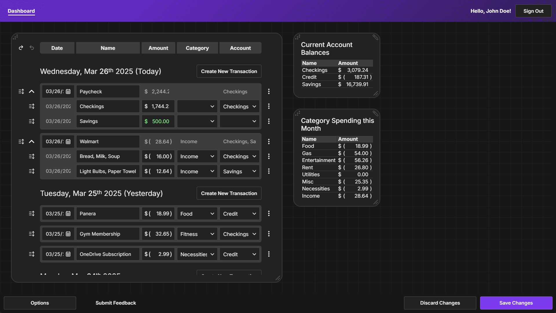Open three-dot menu for Bread, Milk, Soup

point(269,156)
